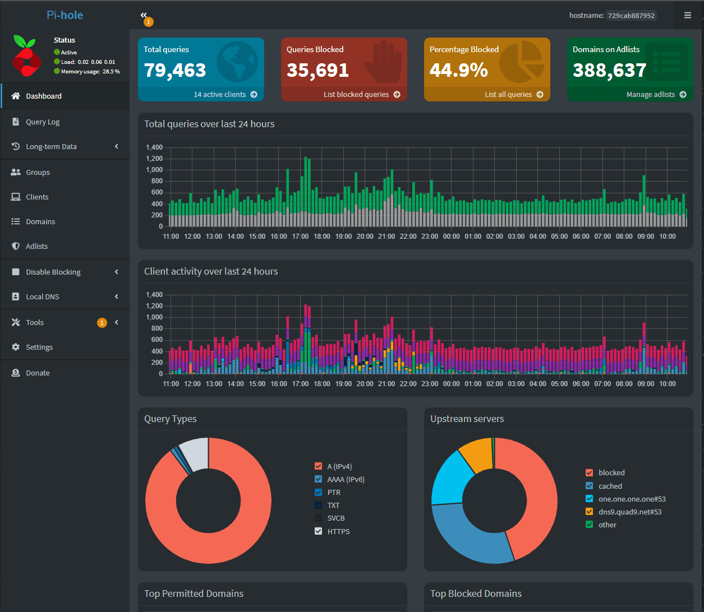Click the Donate icon in sidebar
This screenshot has width=704, height=612.
coord(16,373)
